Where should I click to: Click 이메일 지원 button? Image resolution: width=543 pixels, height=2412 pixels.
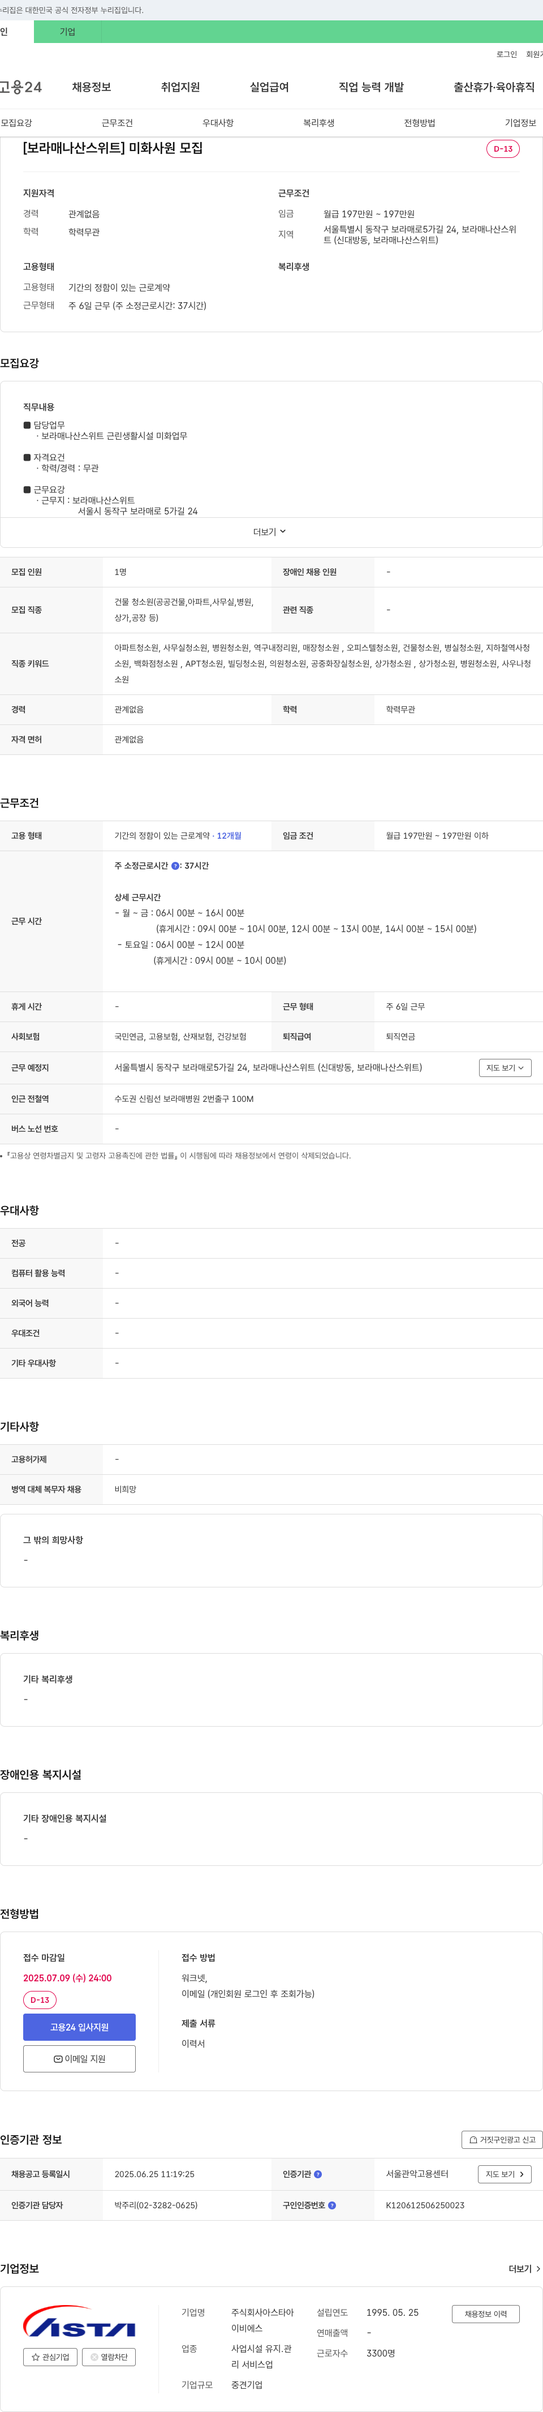[80, 2059]
